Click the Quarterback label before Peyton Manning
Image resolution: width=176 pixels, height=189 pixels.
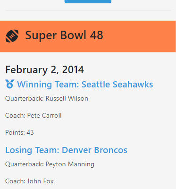click(25, 164)
